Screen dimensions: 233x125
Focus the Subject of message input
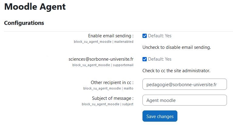[185, 100]
